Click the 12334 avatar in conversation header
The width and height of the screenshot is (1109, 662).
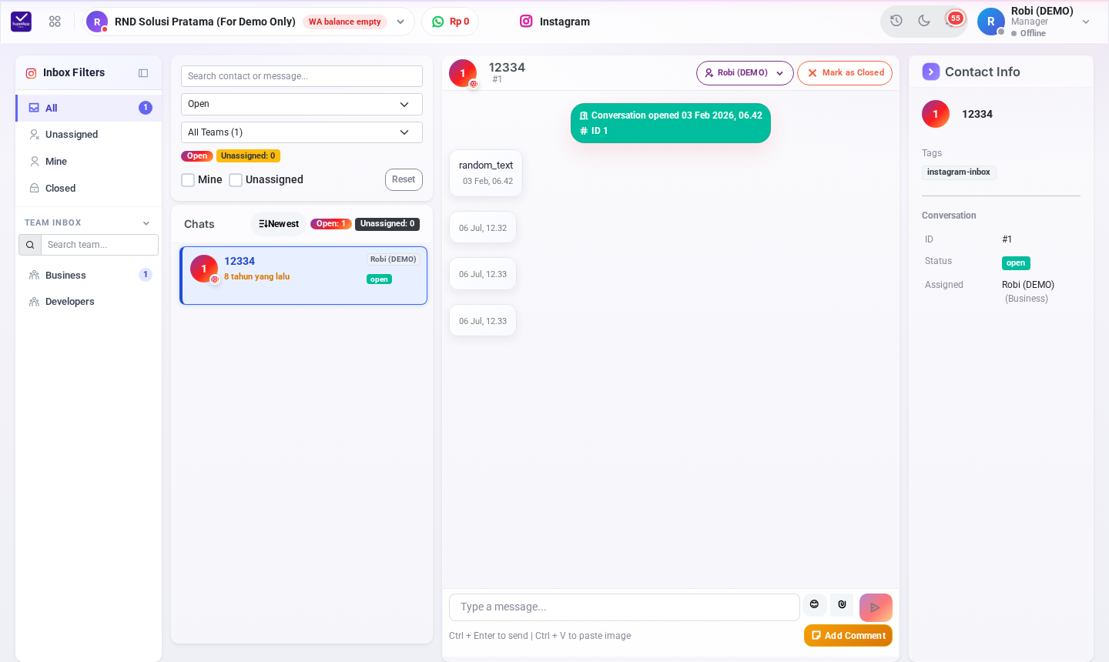pos(463,73)
